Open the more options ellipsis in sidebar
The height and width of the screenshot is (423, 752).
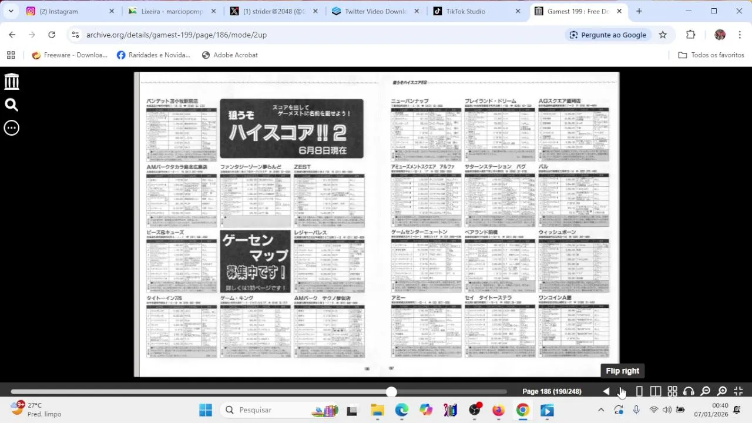point(11,127)
